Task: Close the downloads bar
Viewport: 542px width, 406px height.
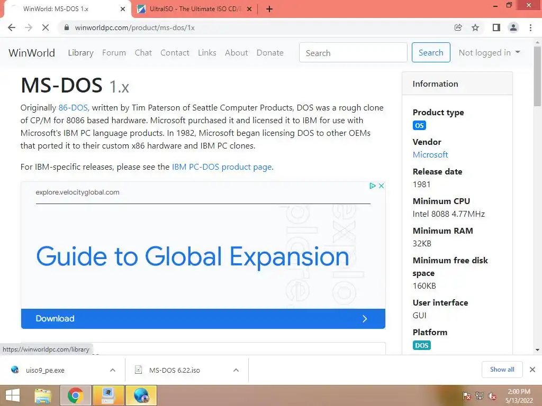Action: (532, 370)
